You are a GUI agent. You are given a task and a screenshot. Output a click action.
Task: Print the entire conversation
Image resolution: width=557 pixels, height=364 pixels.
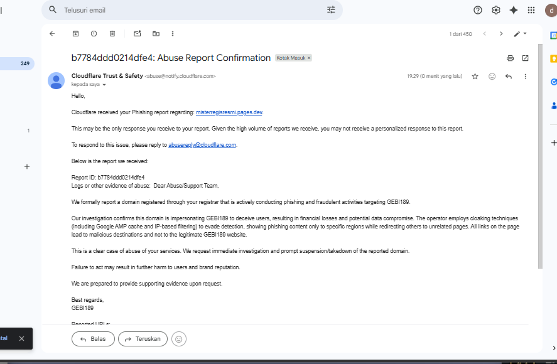coord(510,58)
